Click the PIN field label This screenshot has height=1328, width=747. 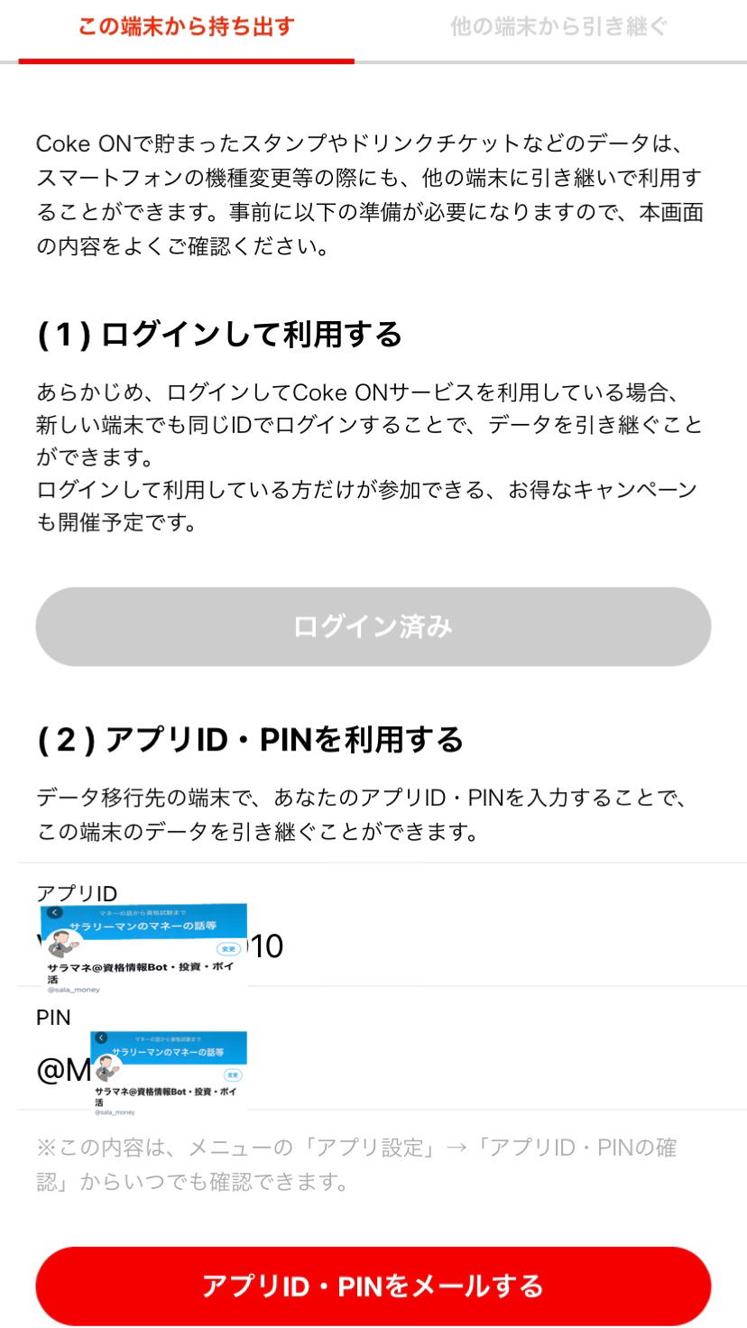(x=53, y=1017)
